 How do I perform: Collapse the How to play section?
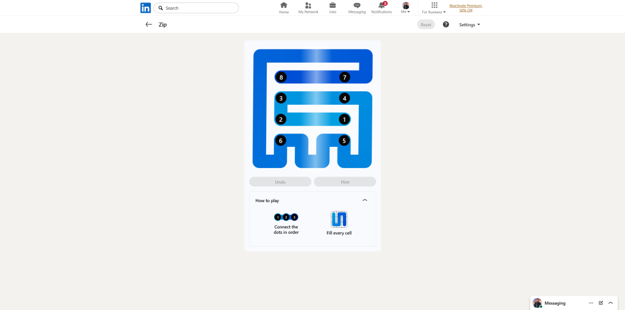(x=365, y=200)
